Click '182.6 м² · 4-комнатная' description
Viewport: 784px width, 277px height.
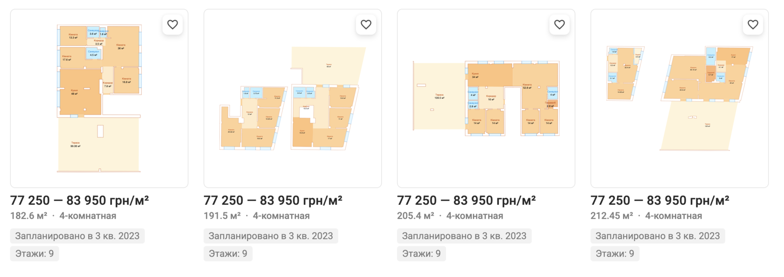[x=63, y=216]
